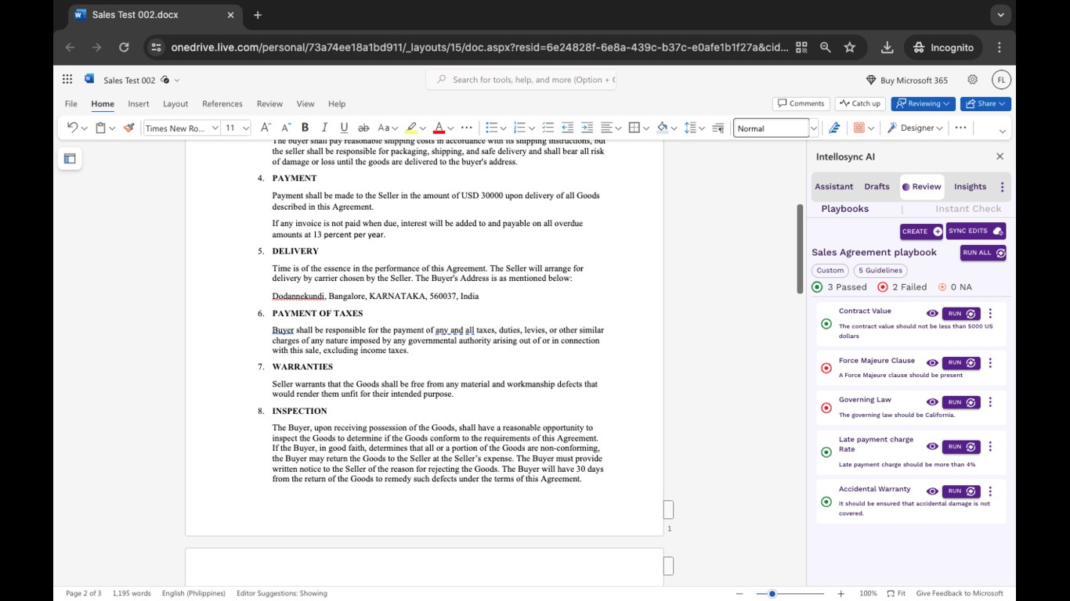Click the SYNC EDITS button
This screenshot has width=1070, height=601.
click(976, 231)
